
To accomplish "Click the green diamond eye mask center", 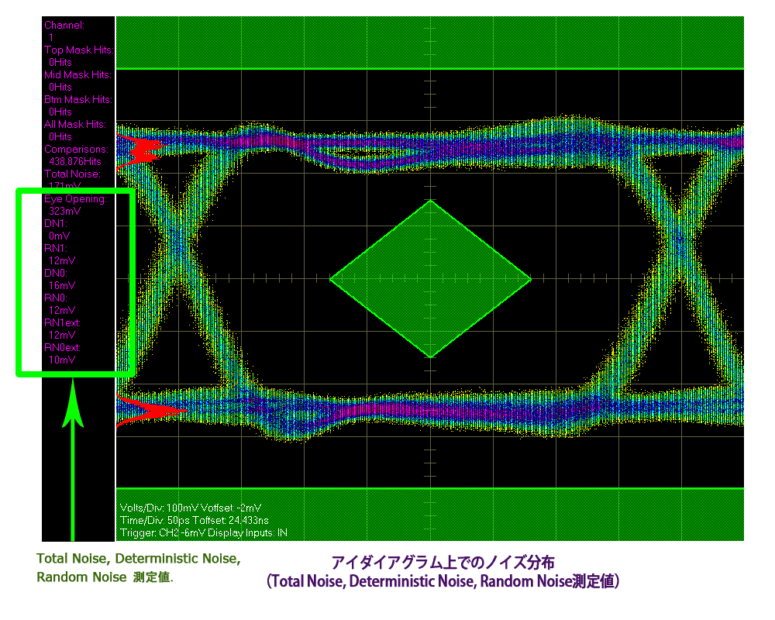I will [x=430, y=279].
